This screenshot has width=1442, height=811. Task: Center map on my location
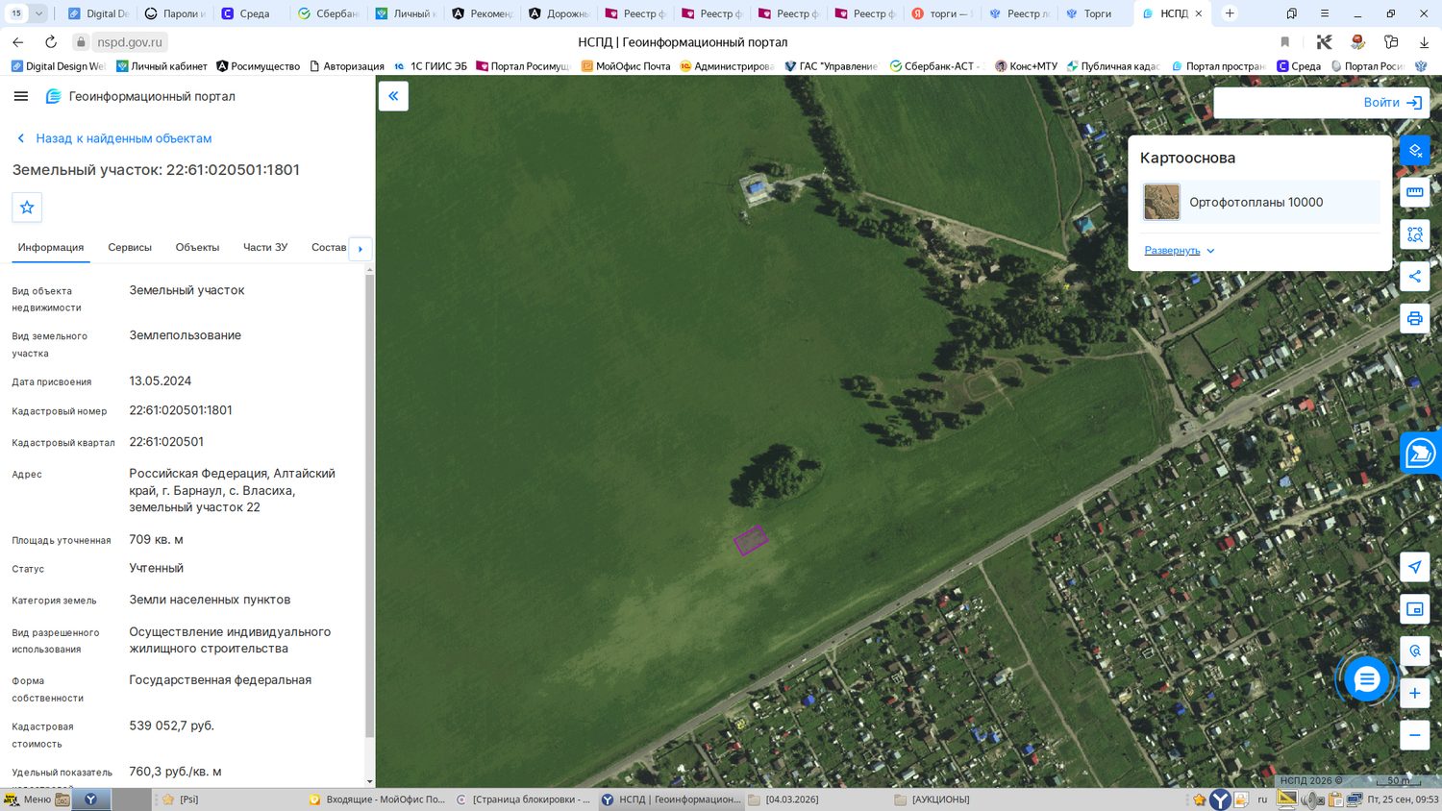[1415, 567]
